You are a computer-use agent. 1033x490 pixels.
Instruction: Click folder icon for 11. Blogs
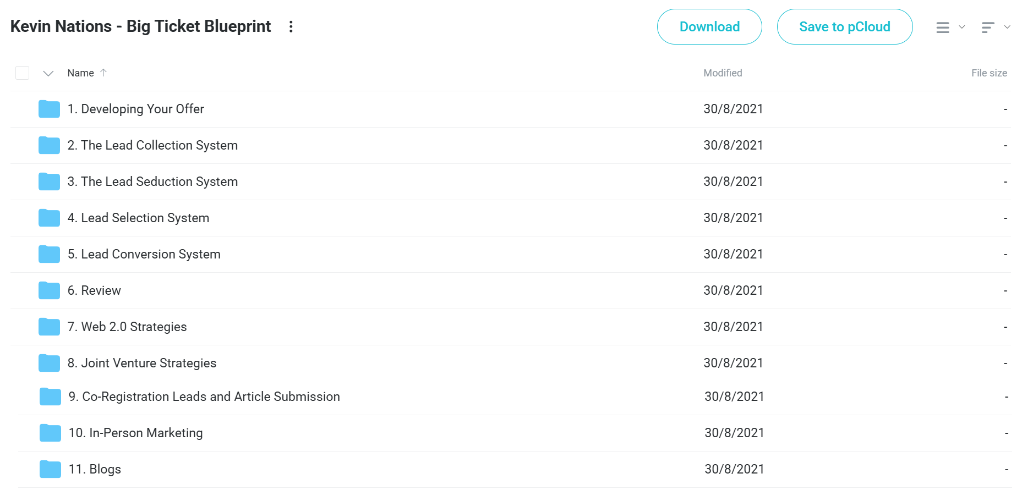(x=51, y=469)
